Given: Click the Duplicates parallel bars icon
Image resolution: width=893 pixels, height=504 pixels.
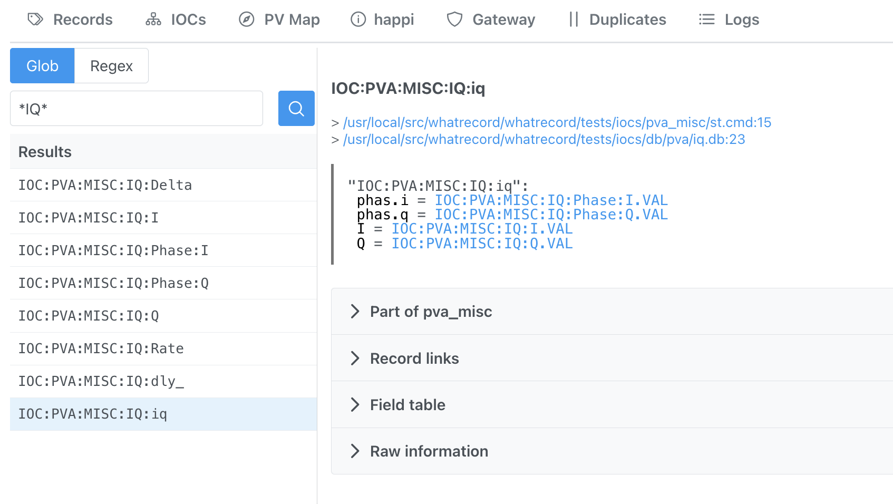Looking at the screenshot, I should click(x=574, y=20).
